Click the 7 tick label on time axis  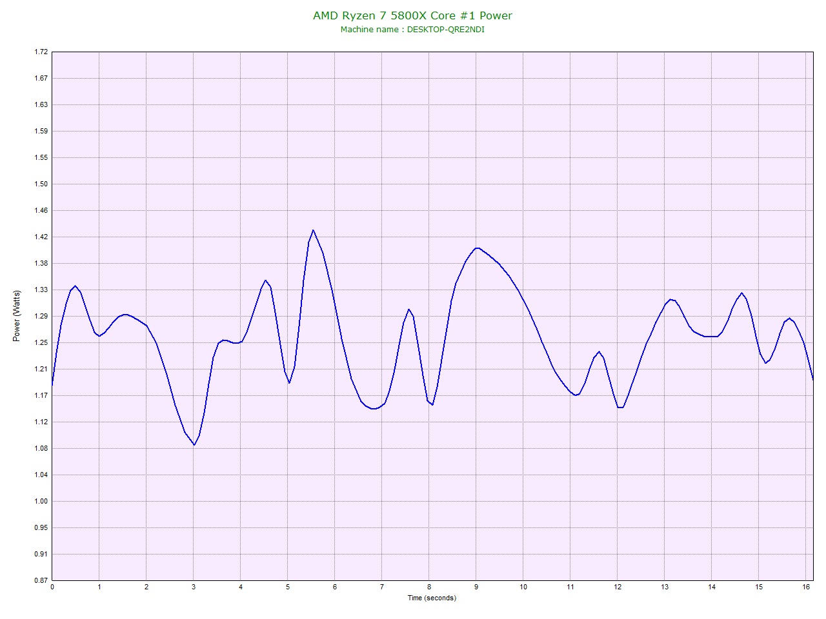click(382, 587)
